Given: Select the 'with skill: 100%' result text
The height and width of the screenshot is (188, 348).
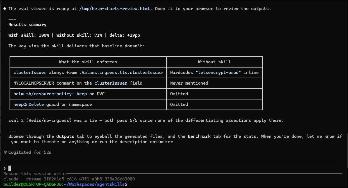Looking at the screenshot, I should [29, 35].
